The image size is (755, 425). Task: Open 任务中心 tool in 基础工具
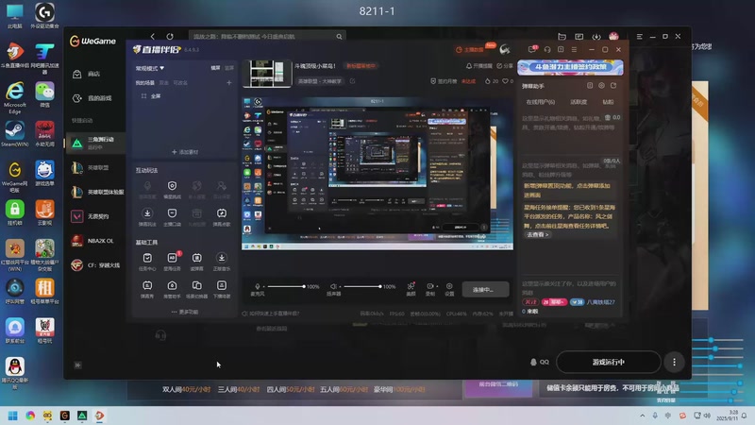147,262
